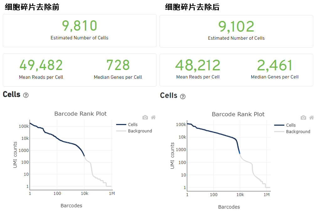Image resolution: width=317 pixels, height=211 pixels.
Task: Click the 2,461 Median Genes per Cell value
Action: coord(275,65)
